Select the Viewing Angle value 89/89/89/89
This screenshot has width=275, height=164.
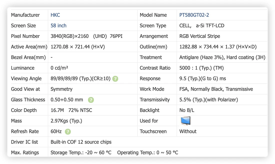[64, 79]
